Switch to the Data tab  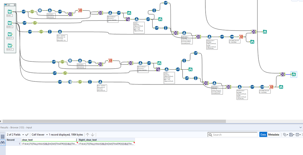pyautogui.click(x=263, y=134)
